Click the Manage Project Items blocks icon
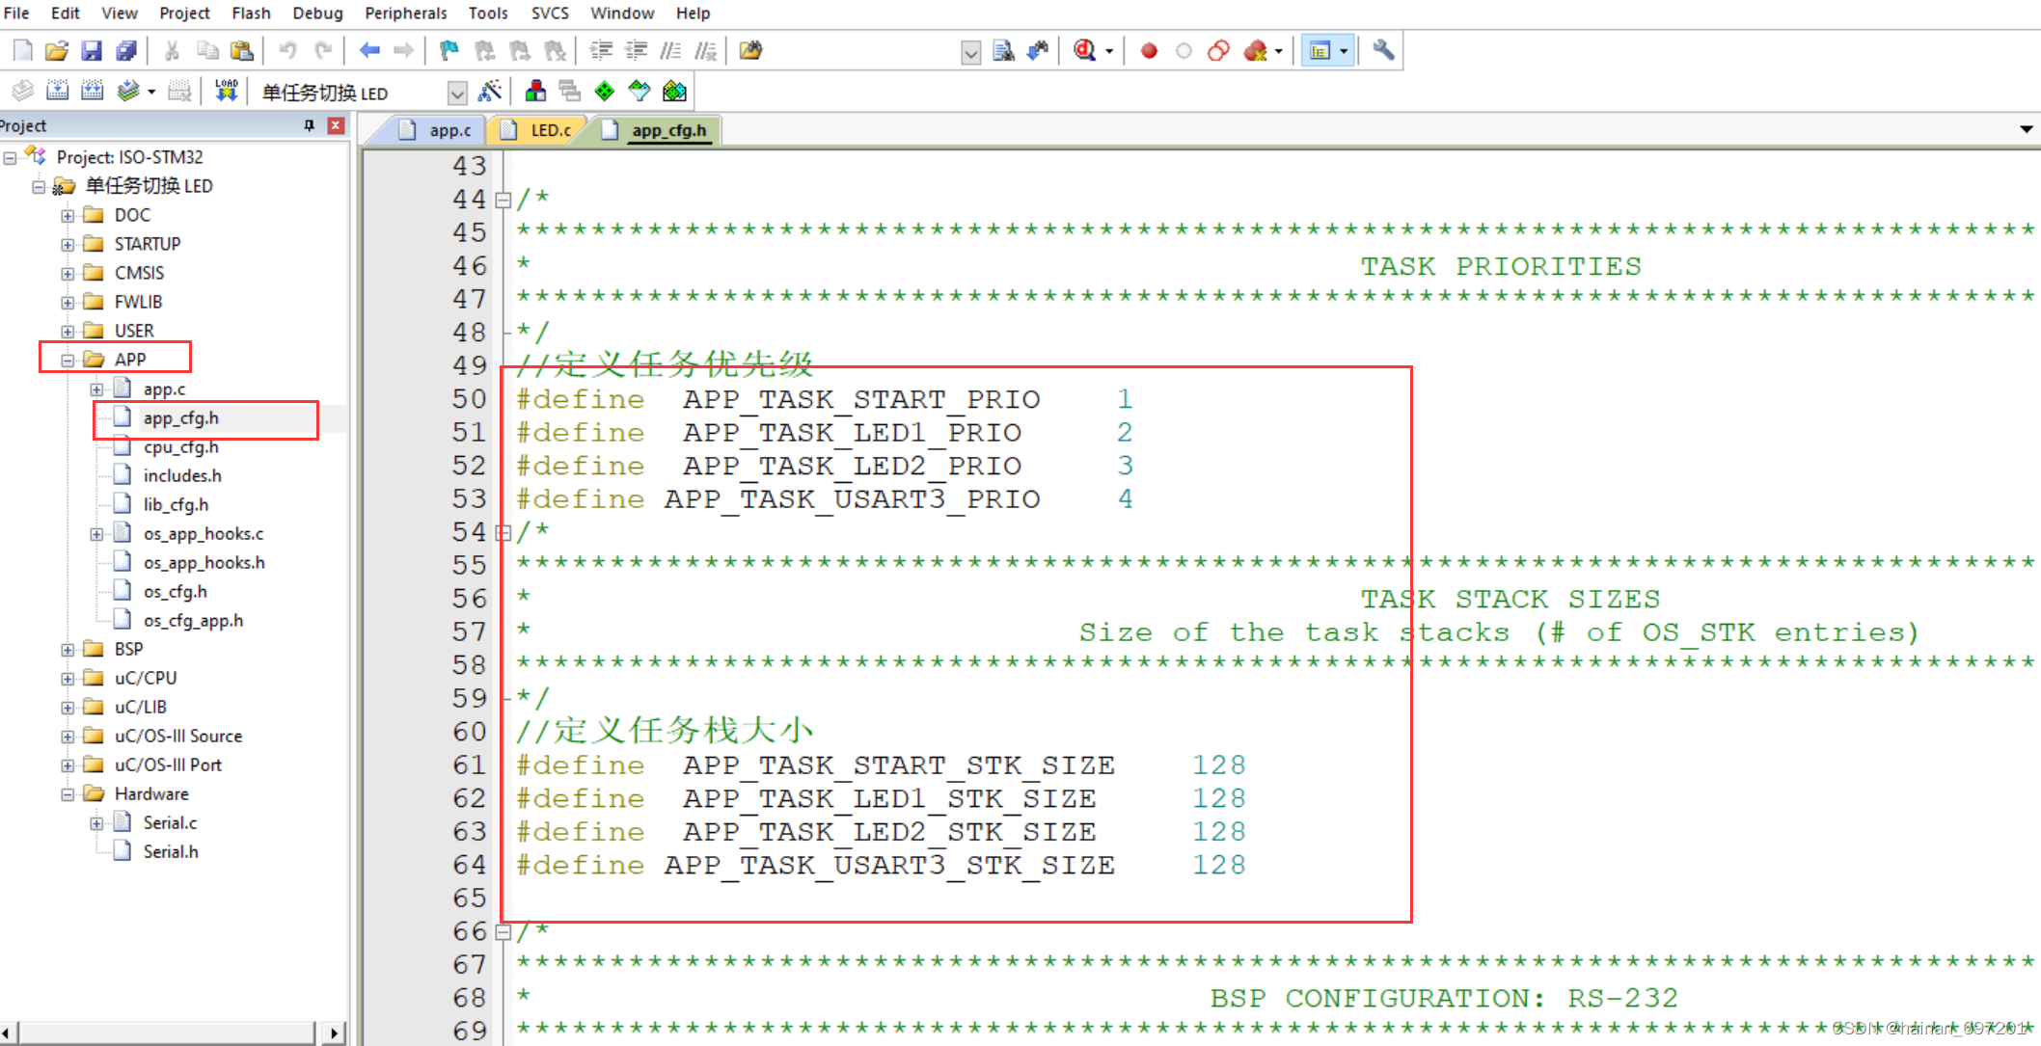Screen dimensions: 2041x1046 535,92
